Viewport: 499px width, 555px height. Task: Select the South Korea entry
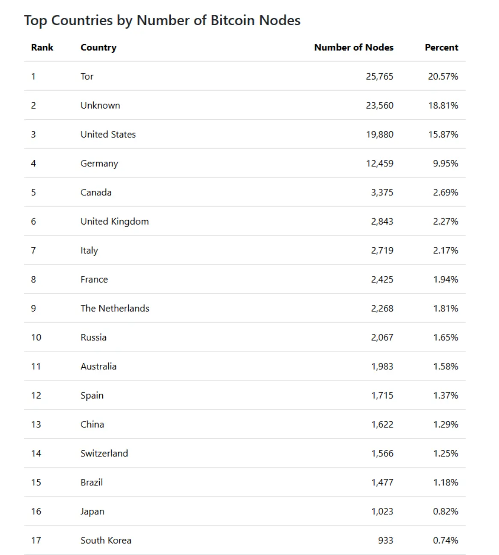click(x=106, y=540)
